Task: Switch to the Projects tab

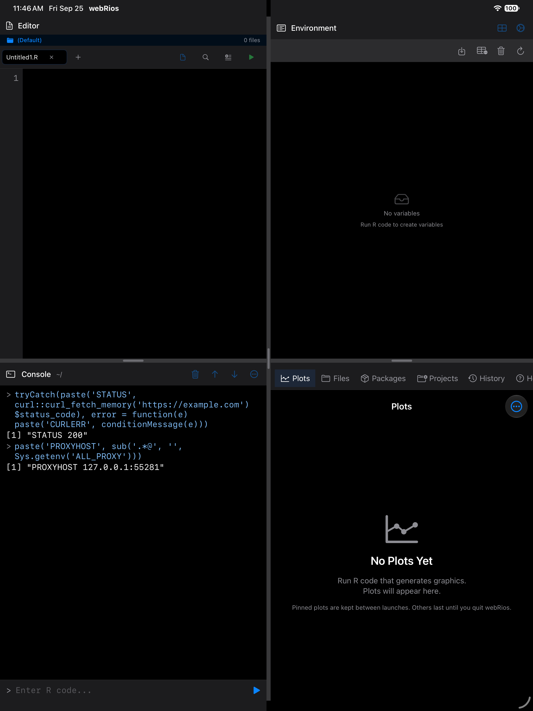Action: tap(437, 378)
